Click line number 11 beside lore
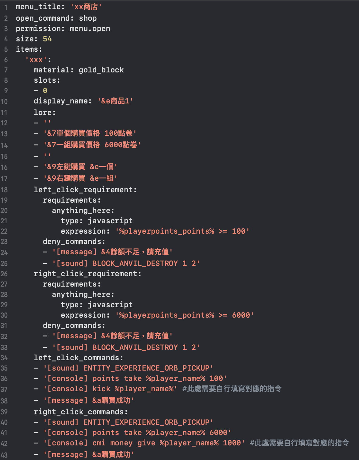 [x=4, y=113]
